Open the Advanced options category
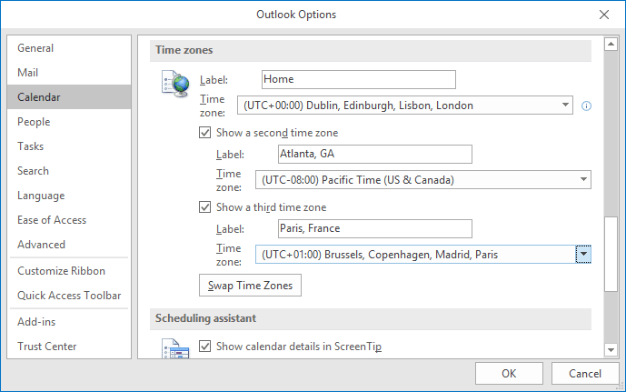 tap(69, 245)
